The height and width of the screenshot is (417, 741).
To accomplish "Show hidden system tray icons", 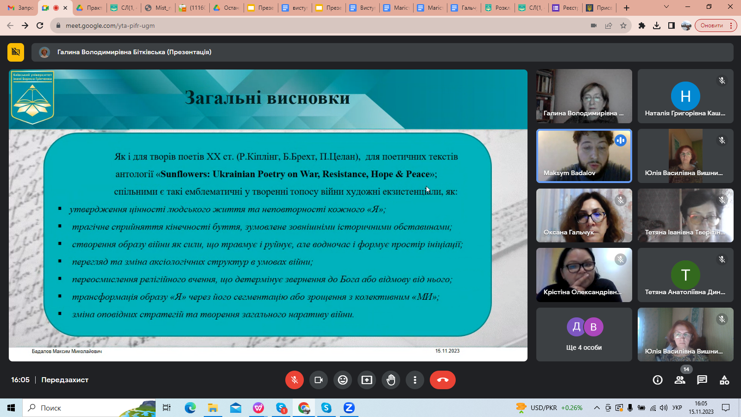I will click(597, 408).
